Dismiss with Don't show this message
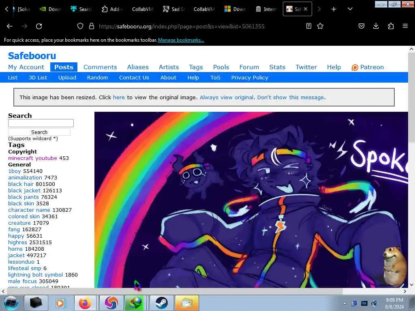Image resolution: width=415 pixels, height=311 pixels. click(291, 97)
